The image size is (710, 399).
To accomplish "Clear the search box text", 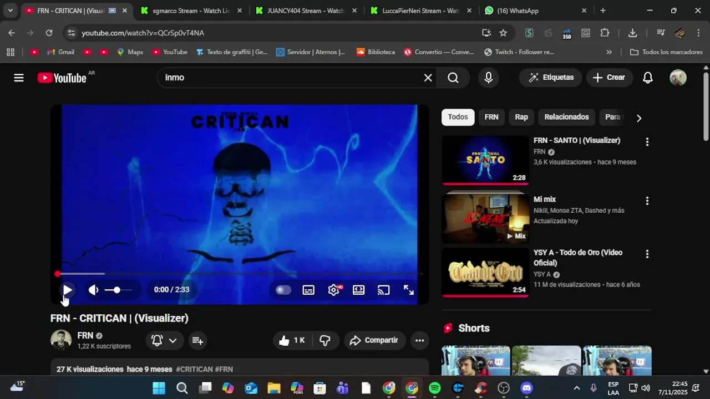I will point(428,78).
